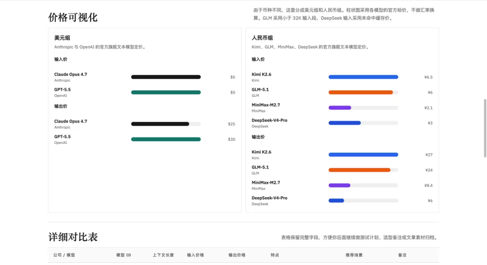Click the ¥27 Kimi output price value
487x265 pixels.
click(x=429, y=155)
